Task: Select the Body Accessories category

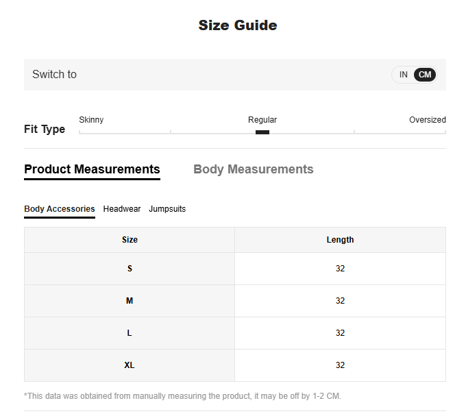Action: 60,209
